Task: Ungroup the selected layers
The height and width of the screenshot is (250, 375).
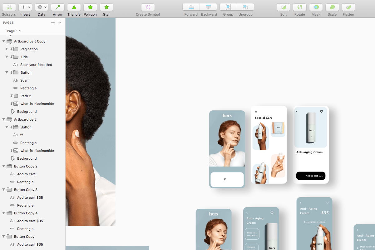Action: [245, 7]
